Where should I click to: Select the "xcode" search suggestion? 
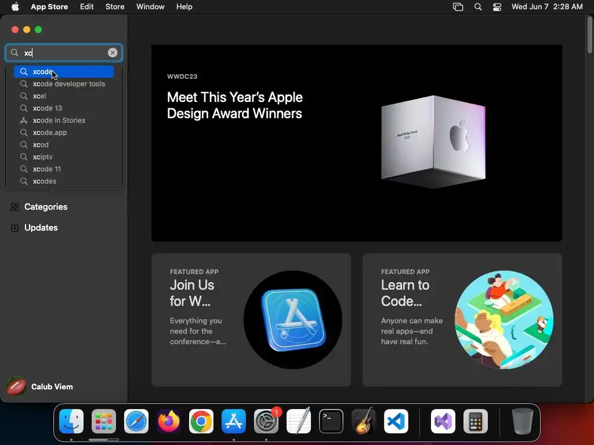pos(64,71)
